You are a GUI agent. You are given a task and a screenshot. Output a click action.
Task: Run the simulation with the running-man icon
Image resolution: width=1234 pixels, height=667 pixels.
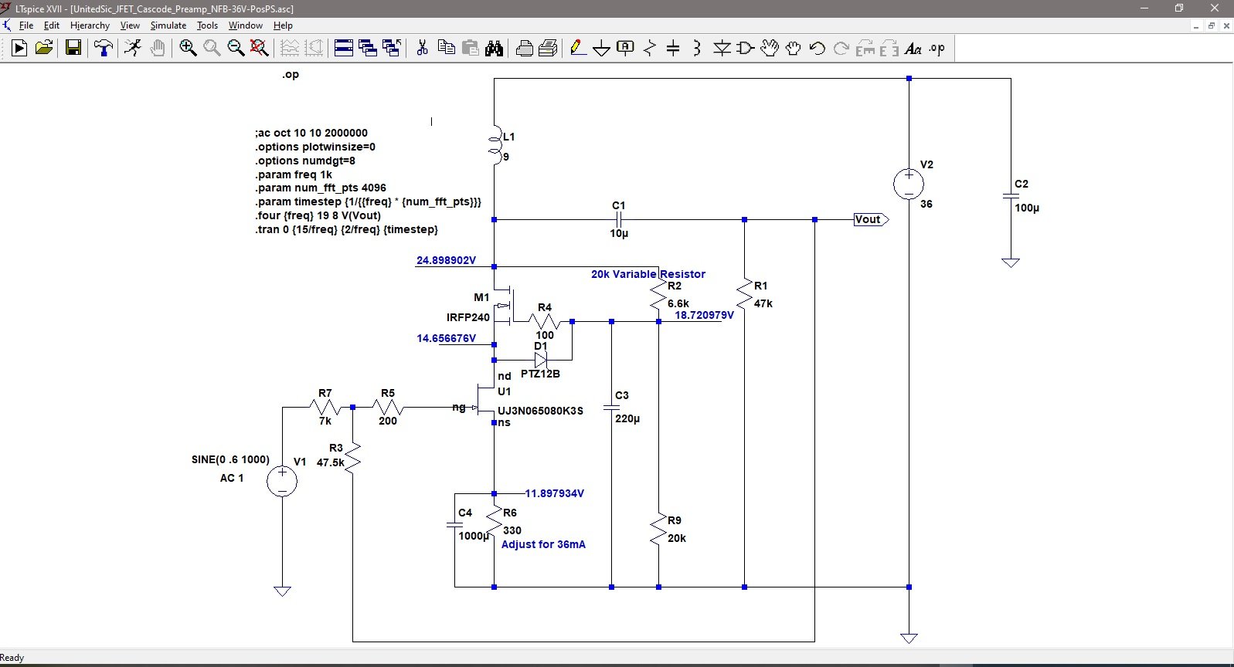[133, 49]
